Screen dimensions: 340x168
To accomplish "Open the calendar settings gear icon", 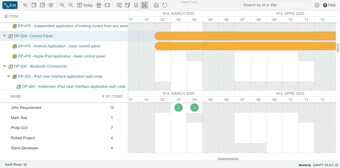I will click(119, 5).
